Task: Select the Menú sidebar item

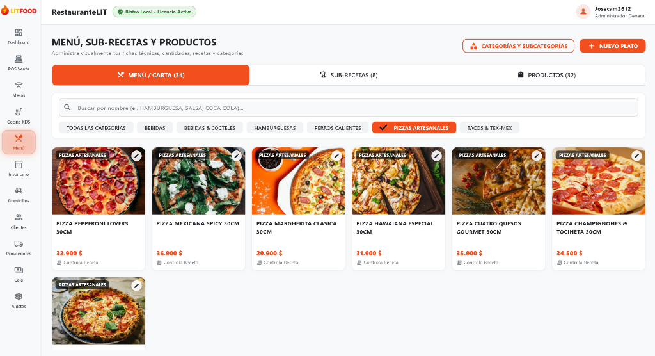Action: (x=19, y=142)
